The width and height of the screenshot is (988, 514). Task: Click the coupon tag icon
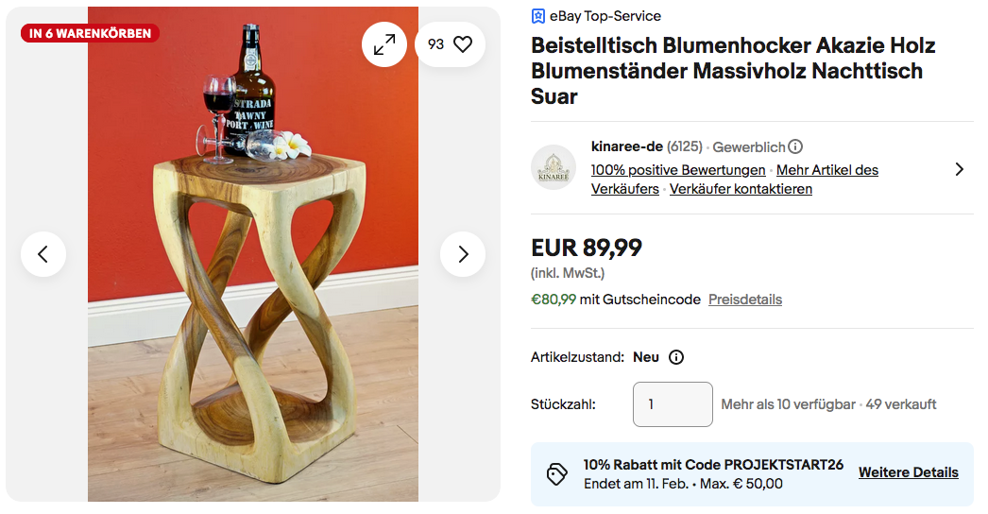point(557,474)
